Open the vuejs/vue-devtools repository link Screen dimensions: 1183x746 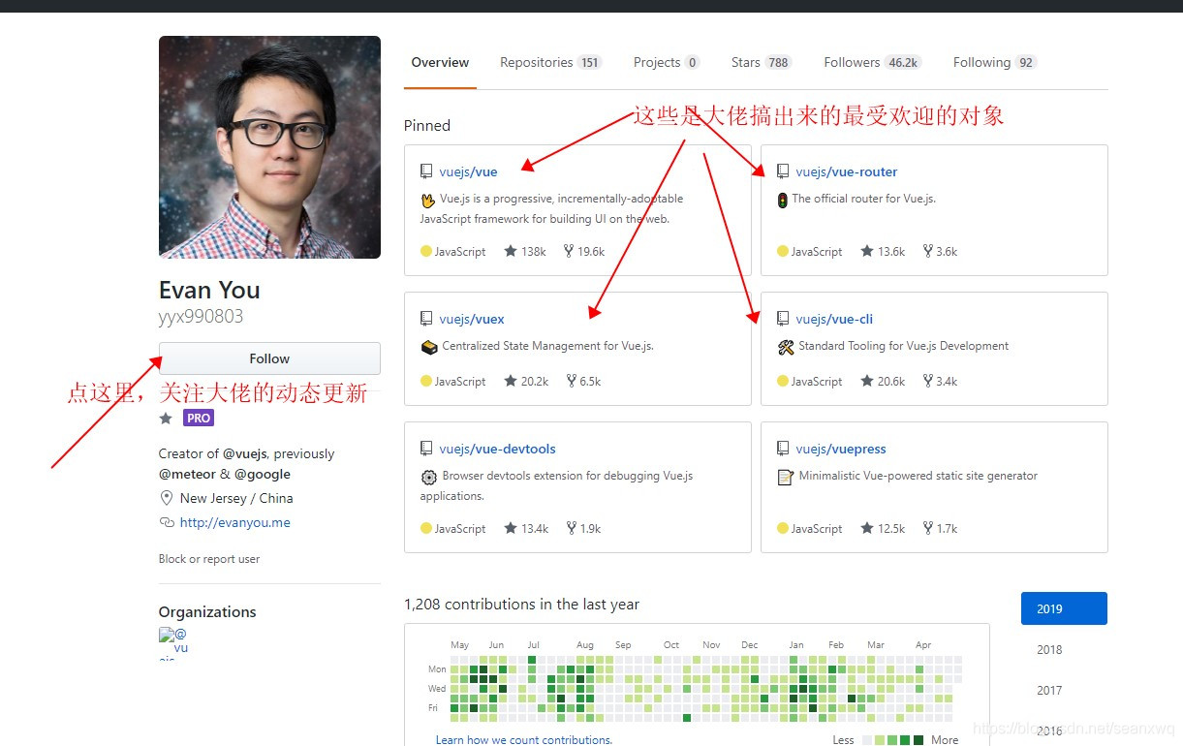click(497, 449)
